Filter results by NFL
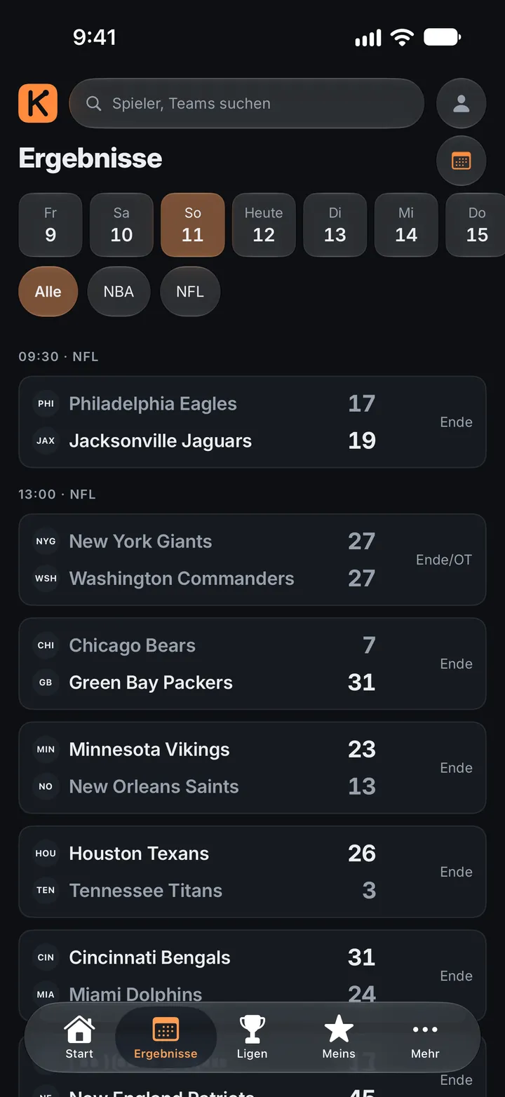The width and height of the screenshot is (505, 1097). click(190, 291)
